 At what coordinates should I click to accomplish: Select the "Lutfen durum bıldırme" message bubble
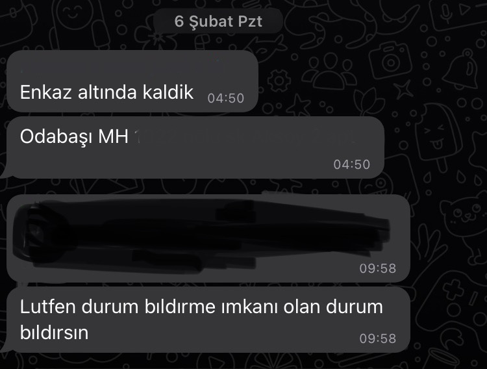click(x=208, y=320)
